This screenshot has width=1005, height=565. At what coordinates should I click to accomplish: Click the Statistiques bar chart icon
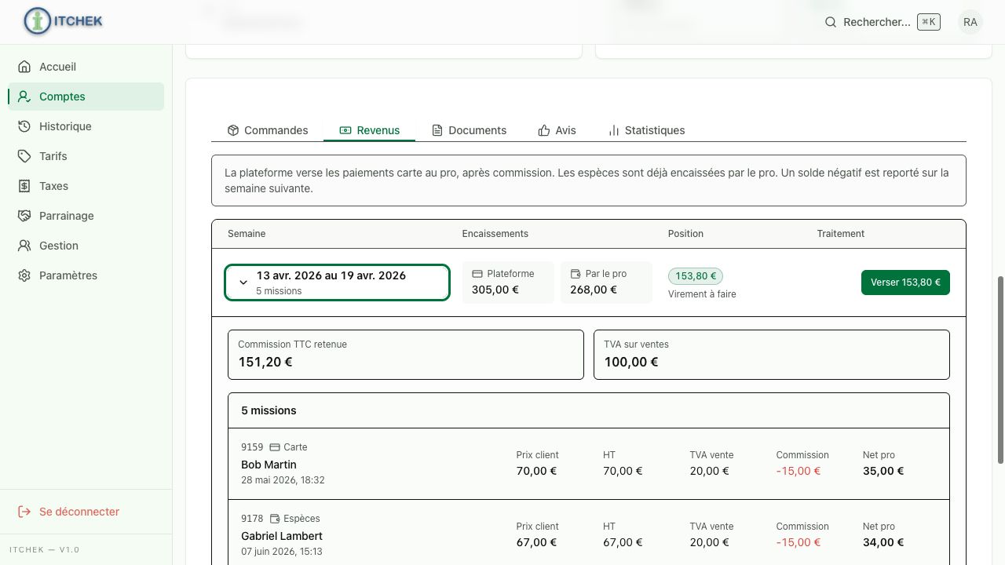614,130
